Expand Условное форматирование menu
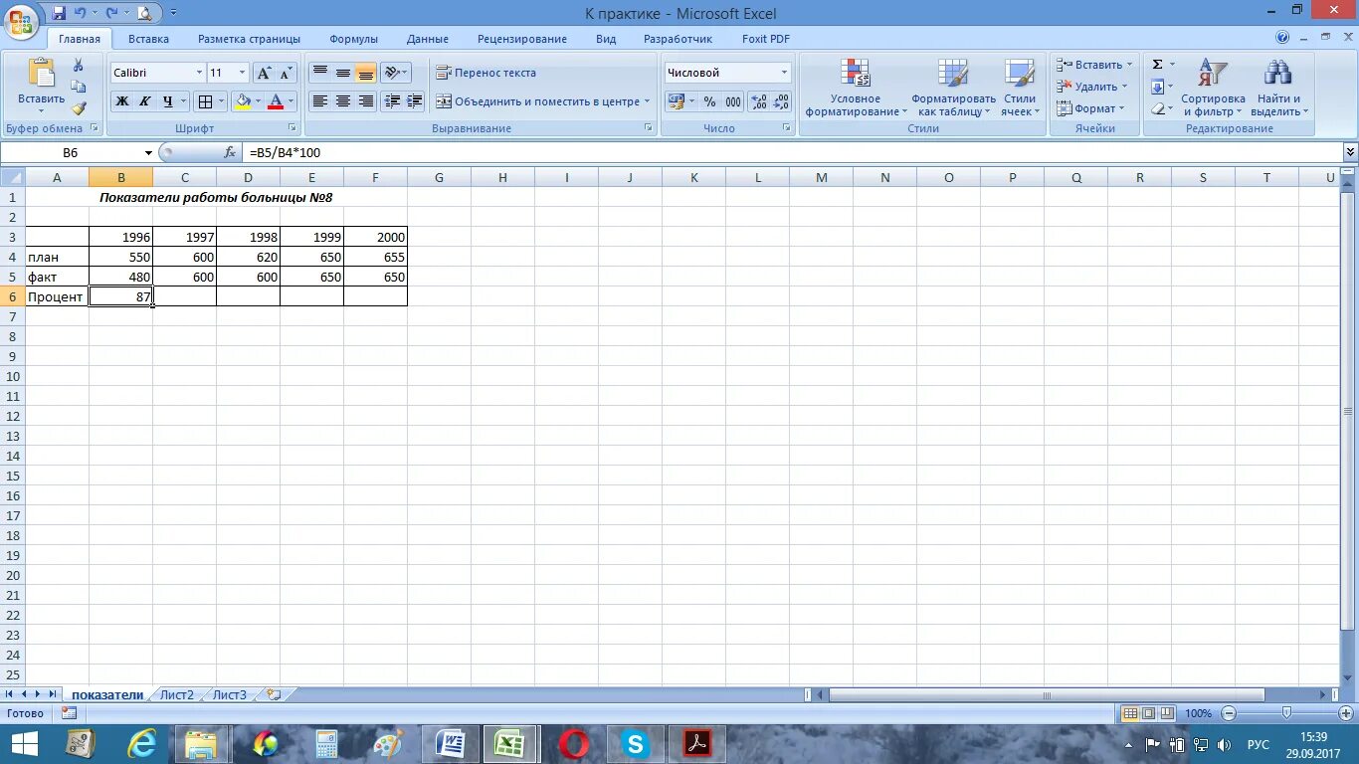This screenshot has width=1359, height=764. coord(856,88)
